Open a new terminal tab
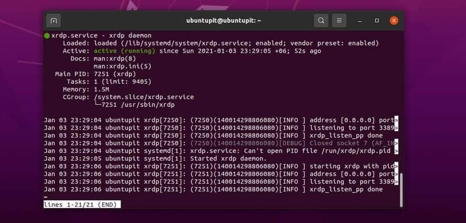Screen dimensions: 466x223 point(53,21)
